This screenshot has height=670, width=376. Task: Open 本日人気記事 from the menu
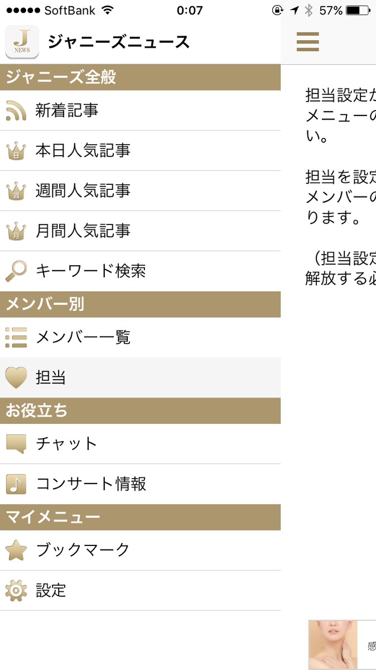pyautogui.click(x=83, y=151)
